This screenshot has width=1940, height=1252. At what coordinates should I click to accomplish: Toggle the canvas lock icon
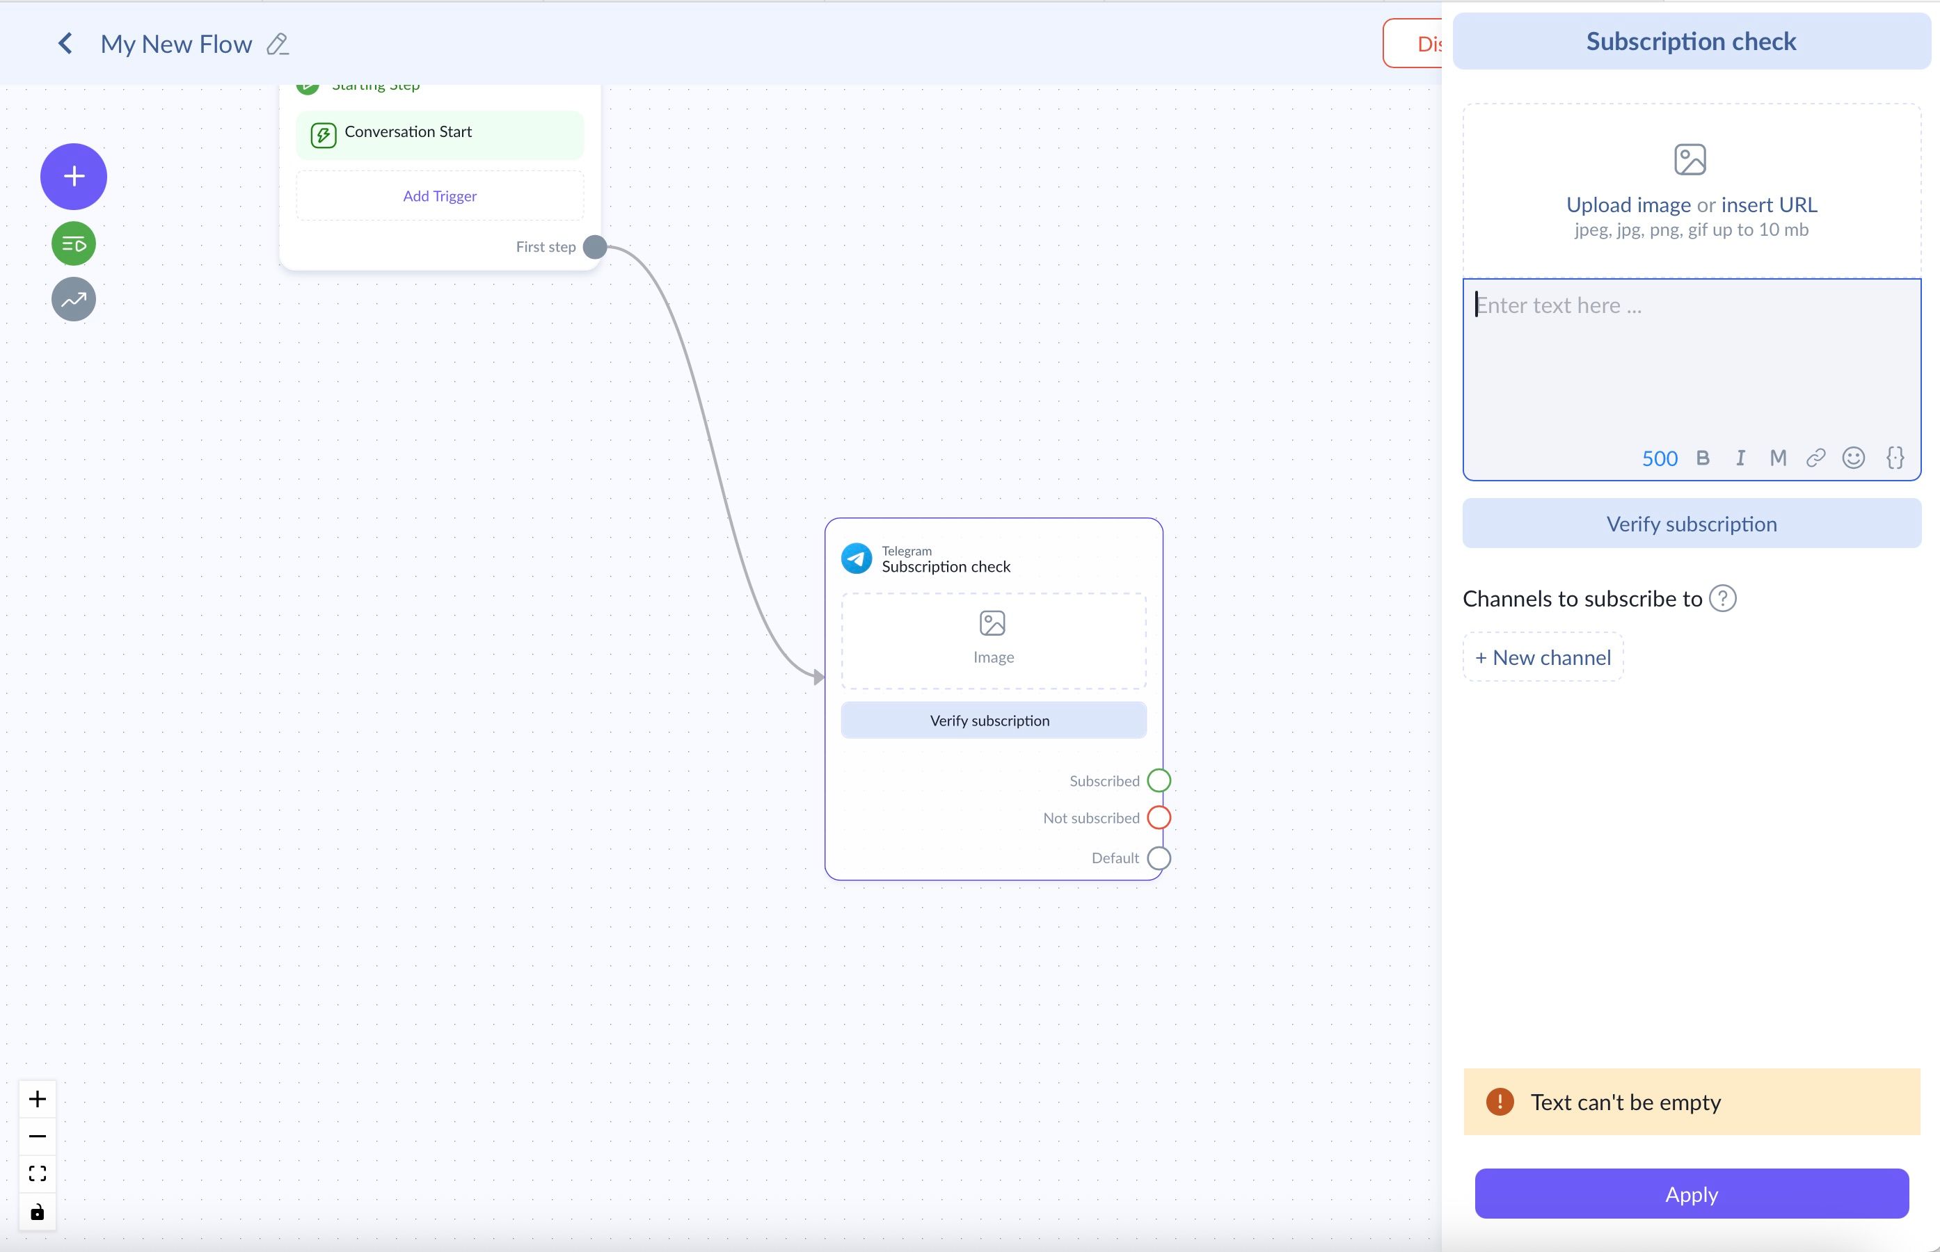click(38, 1212)
